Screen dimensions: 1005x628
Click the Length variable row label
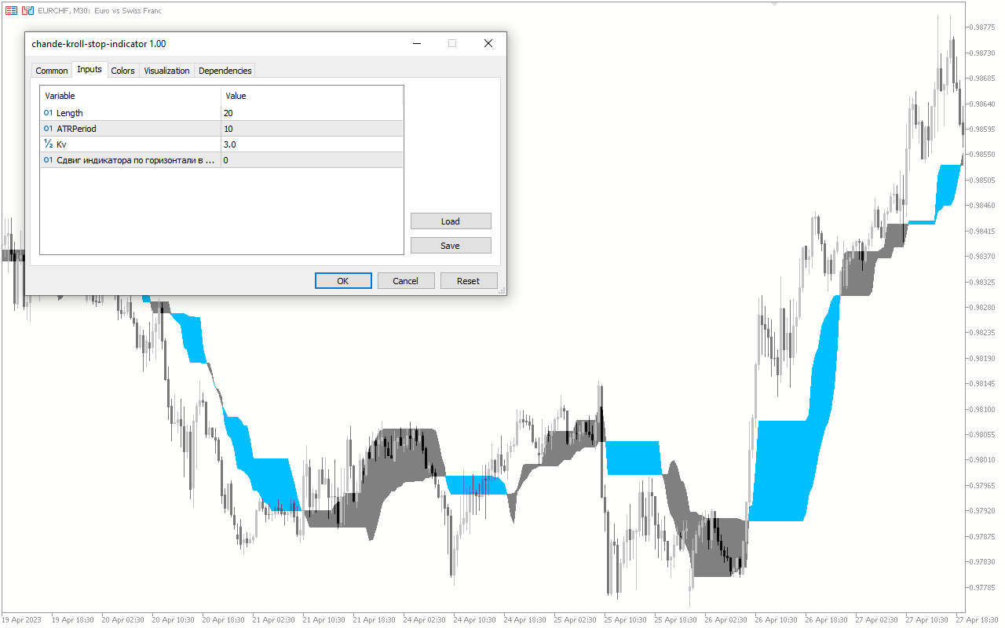pyautogui.click(x=69, y=113)
